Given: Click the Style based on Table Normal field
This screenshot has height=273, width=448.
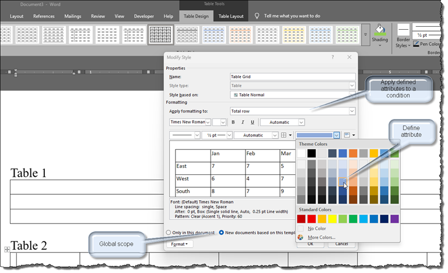Looking at the screenshot, I should (x=293, y=95).
